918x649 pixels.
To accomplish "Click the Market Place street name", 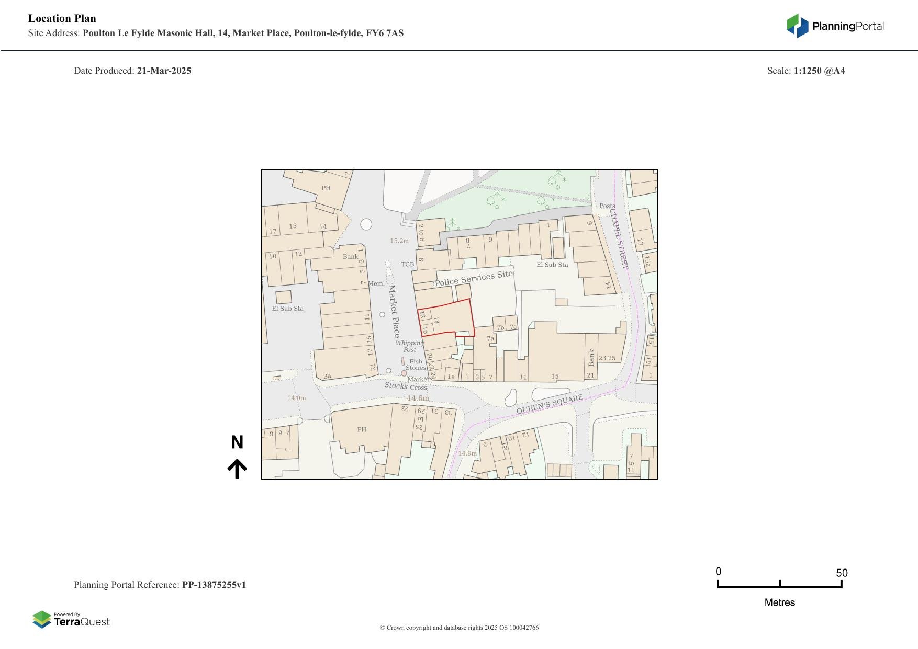I will pyautogui.click(x=394, y=311).
